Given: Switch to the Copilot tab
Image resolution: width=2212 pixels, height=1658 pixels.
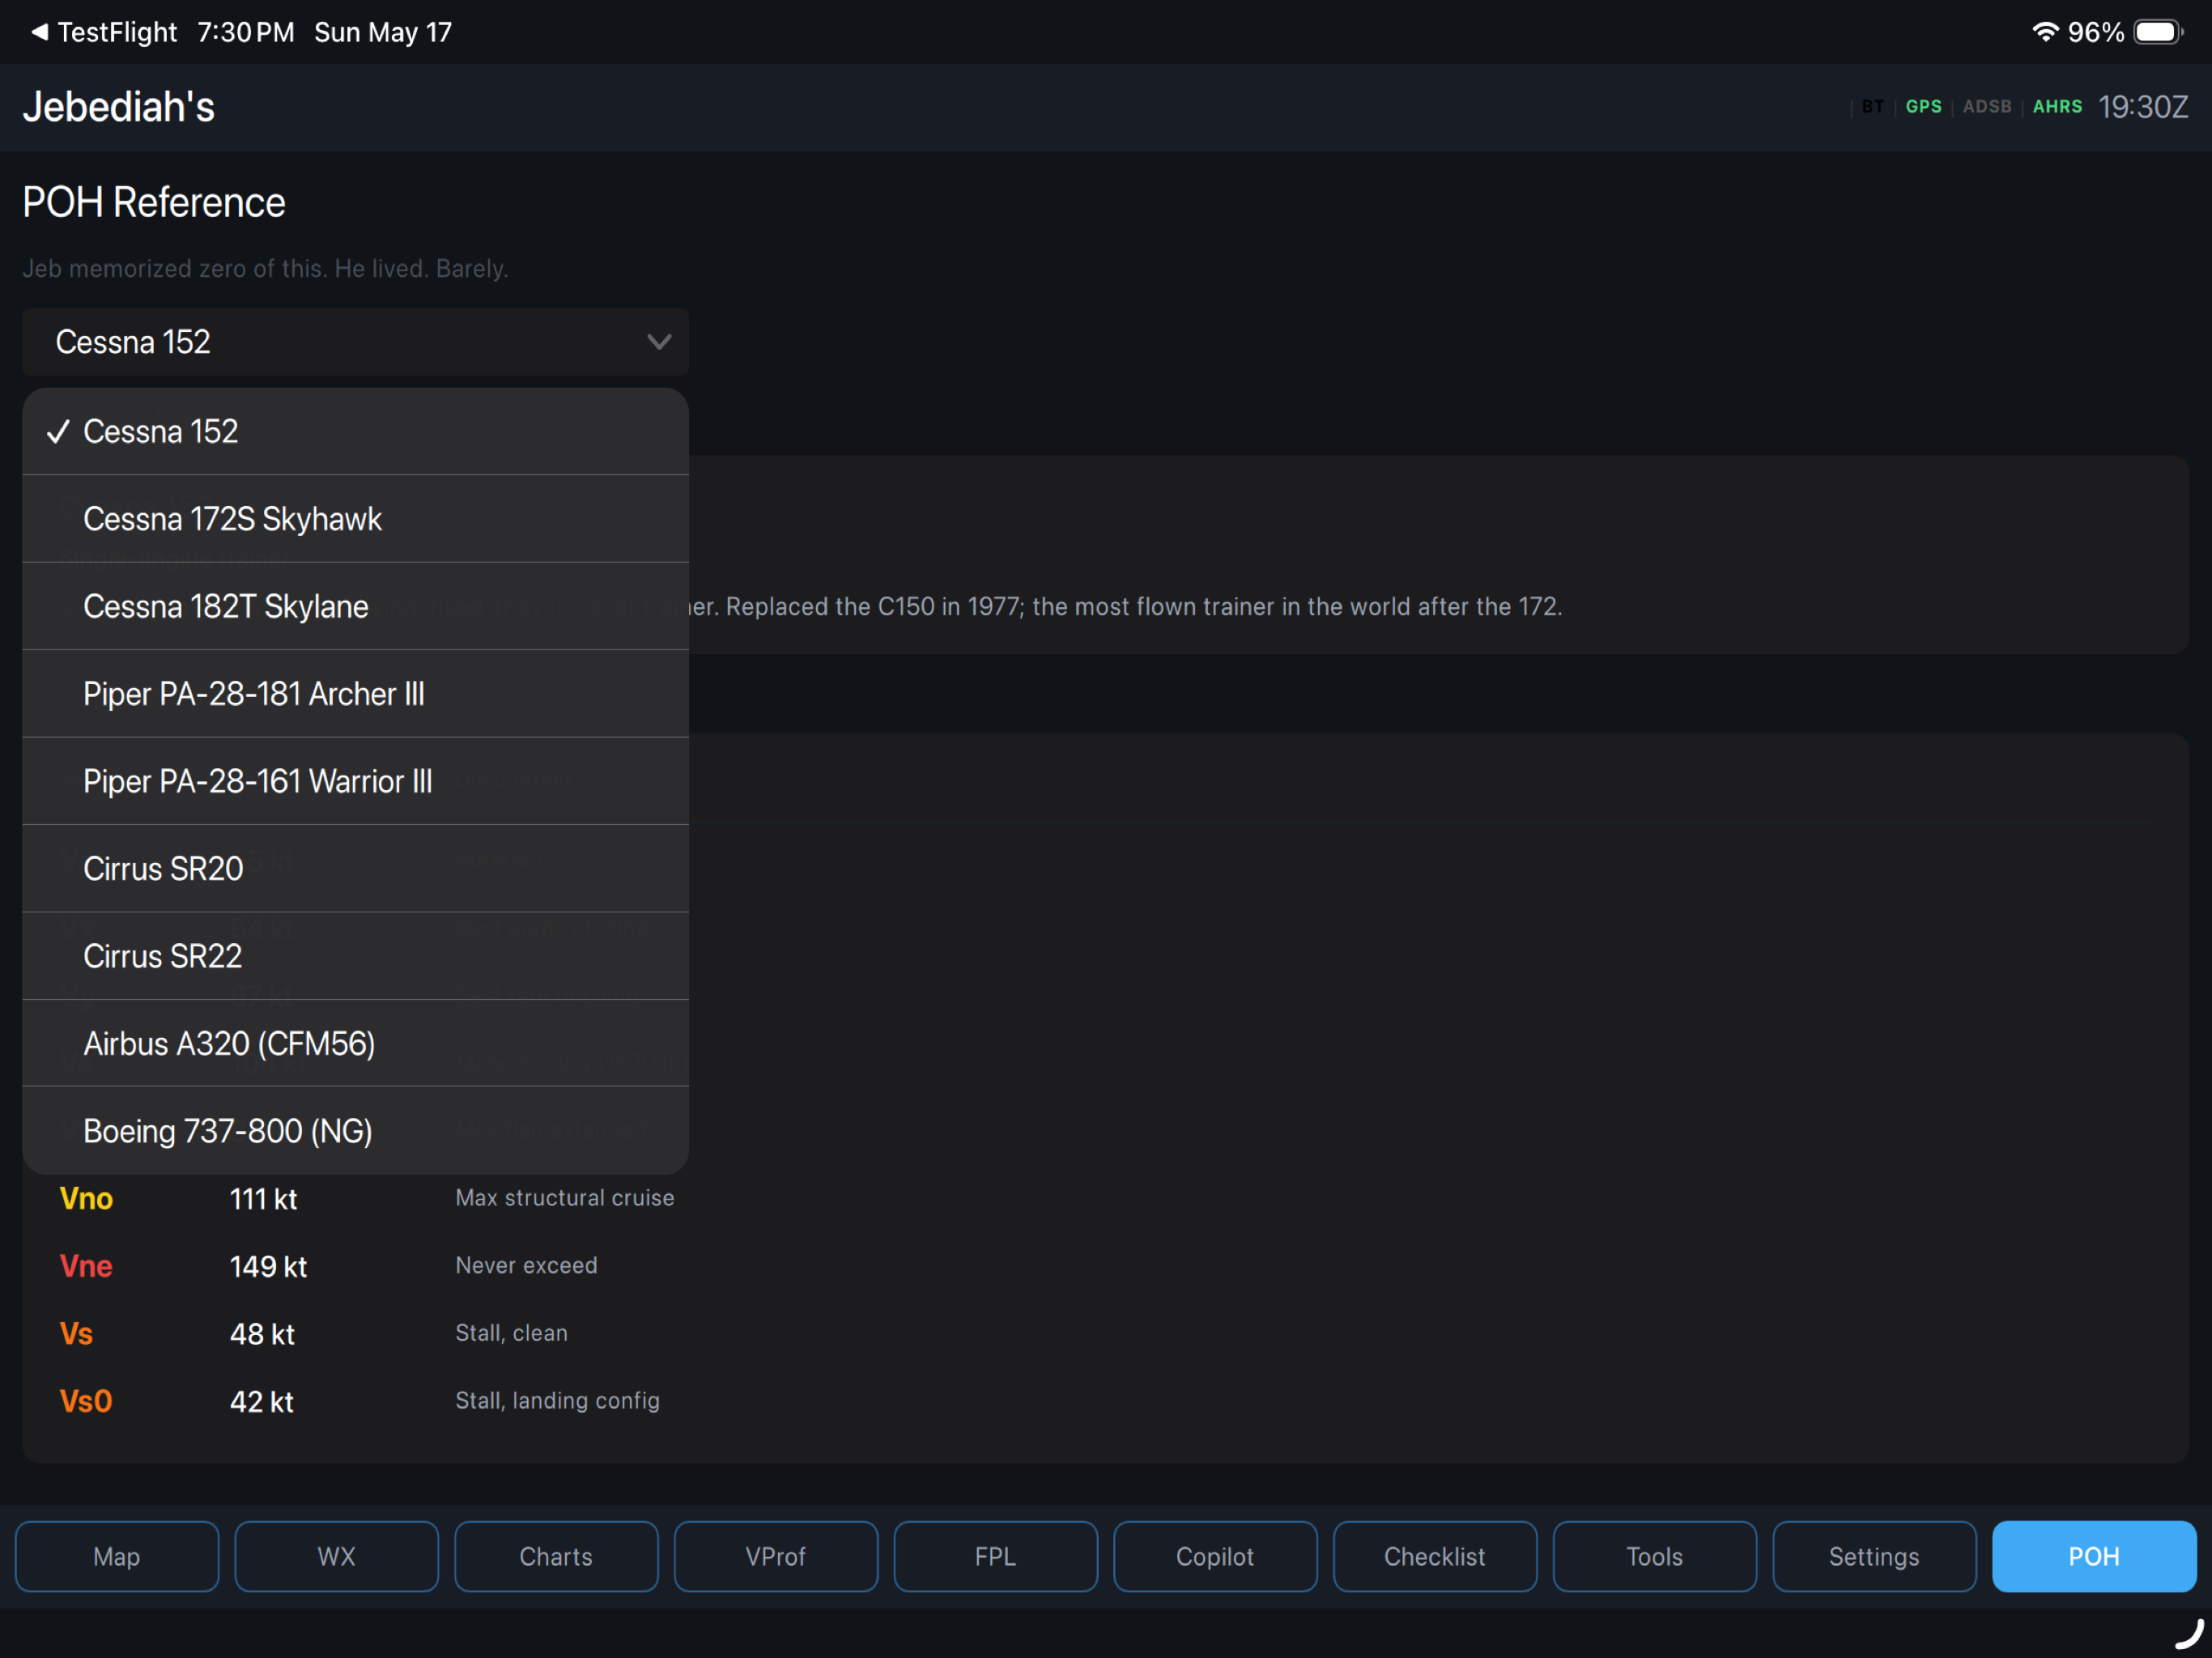Looking at the screenshot, I should (x=1215, y=1556).
